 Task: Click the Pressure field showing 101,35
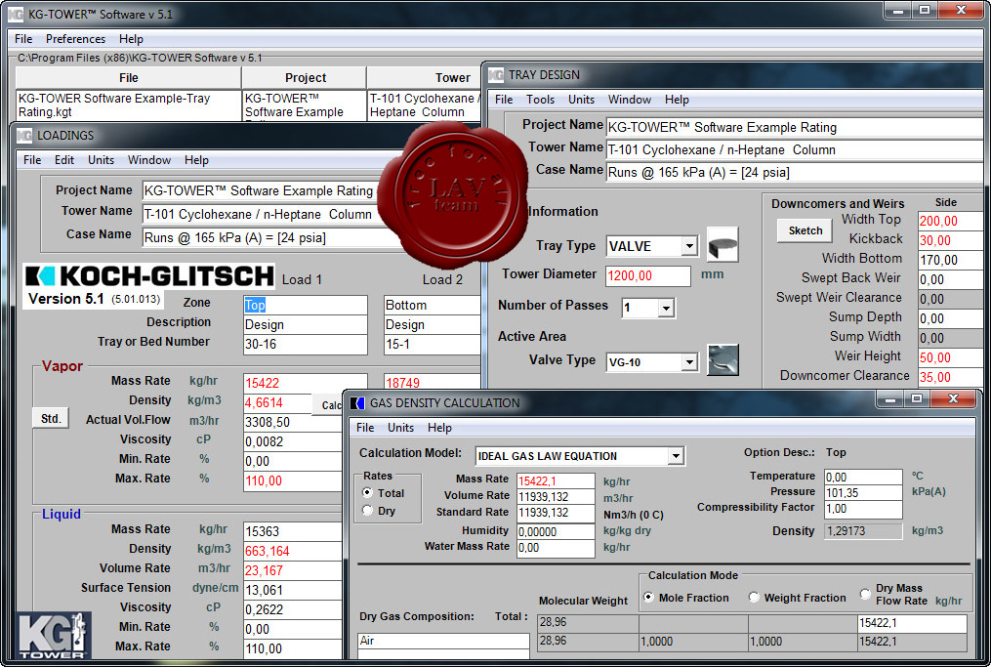click(863, 492)
